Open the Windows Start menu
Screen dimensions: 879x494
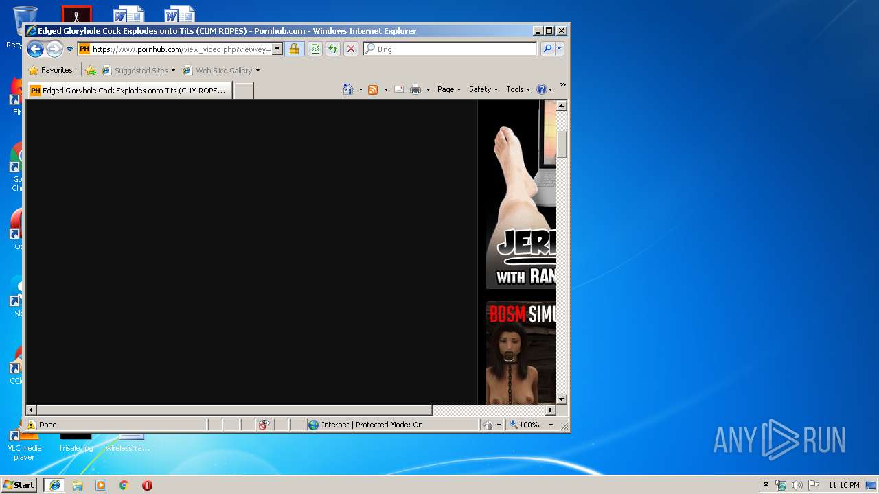19,484
